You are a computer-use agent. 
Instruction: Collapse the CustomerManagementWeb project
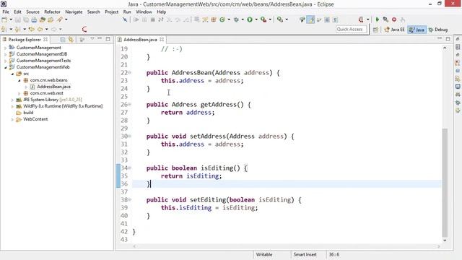point(5,67)
